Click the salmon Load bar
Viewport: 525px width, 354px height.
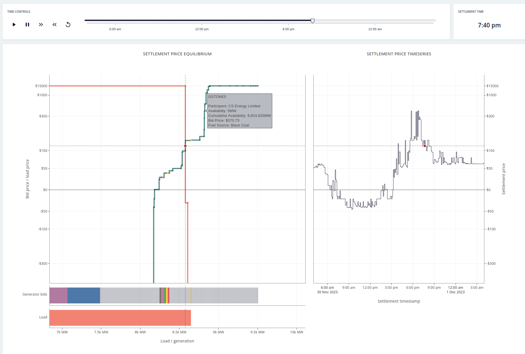pyautogui.click(x=120, y=318)
